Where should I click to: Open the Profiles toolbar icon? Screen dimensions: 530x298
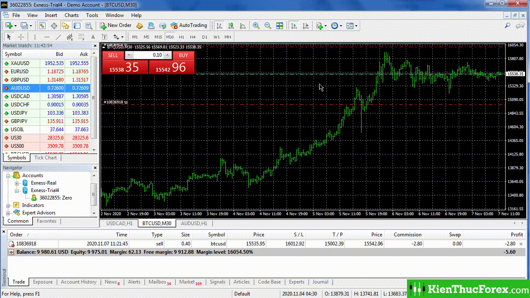[24, 26]
